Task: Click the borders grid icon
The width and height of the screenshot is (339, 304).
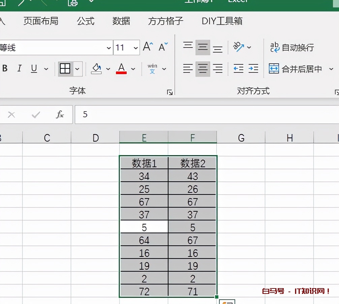Action: 65,69
